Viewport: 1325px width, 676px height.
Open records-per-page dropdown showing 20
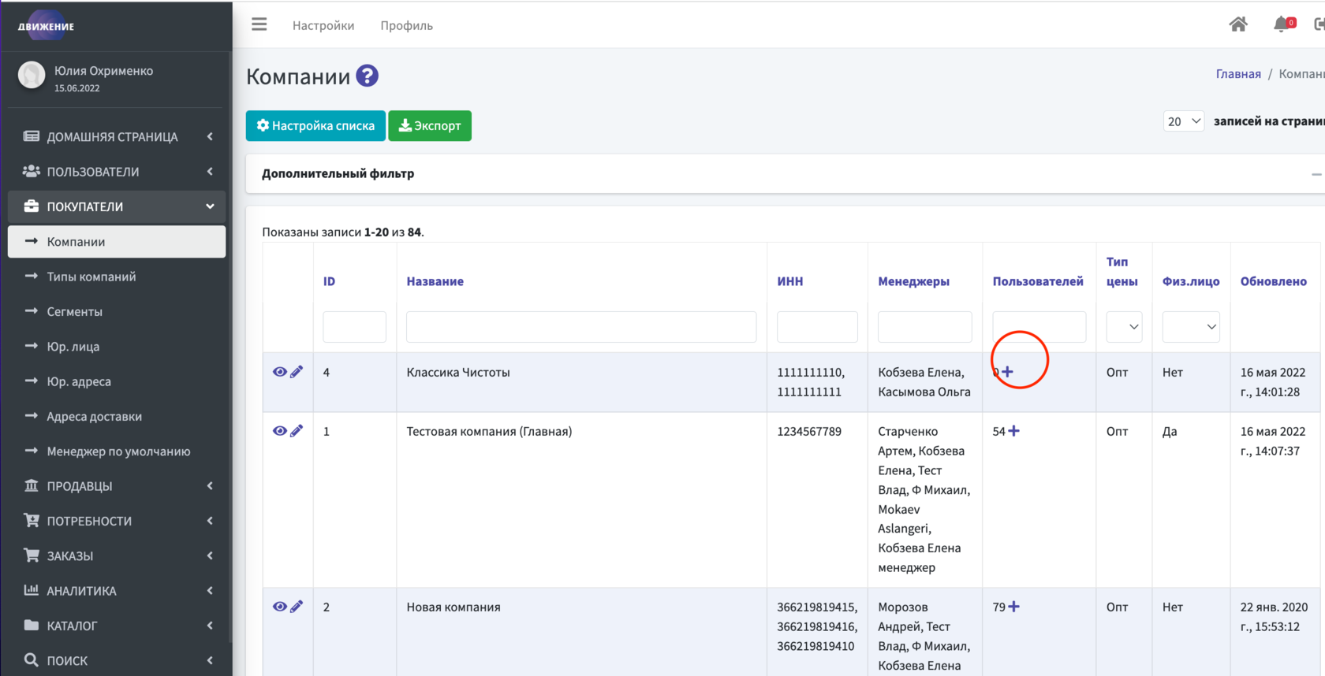click(1183, 121)
